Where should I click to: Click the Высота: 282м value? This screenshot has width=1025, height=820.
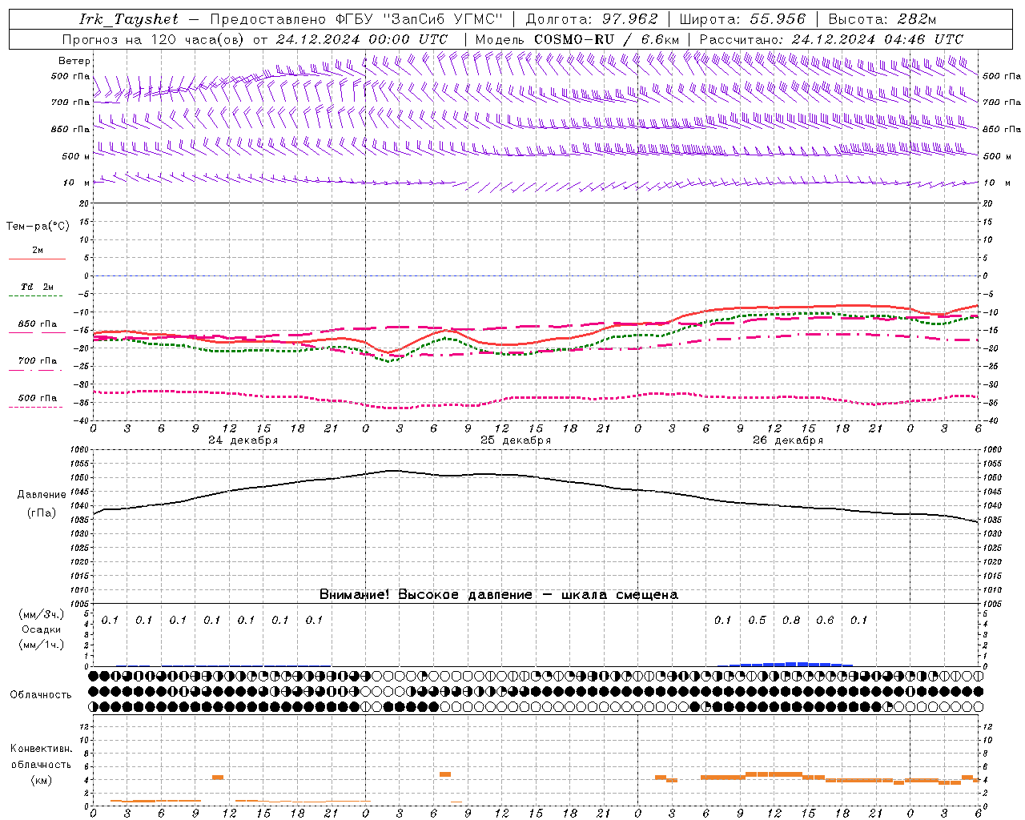pos(882,19)
